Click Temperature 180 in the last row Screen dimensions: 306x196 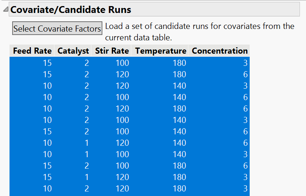(179, 189)
